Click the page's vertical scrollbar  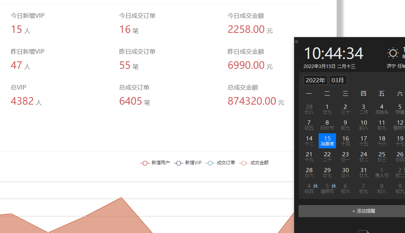pos(339,19)
